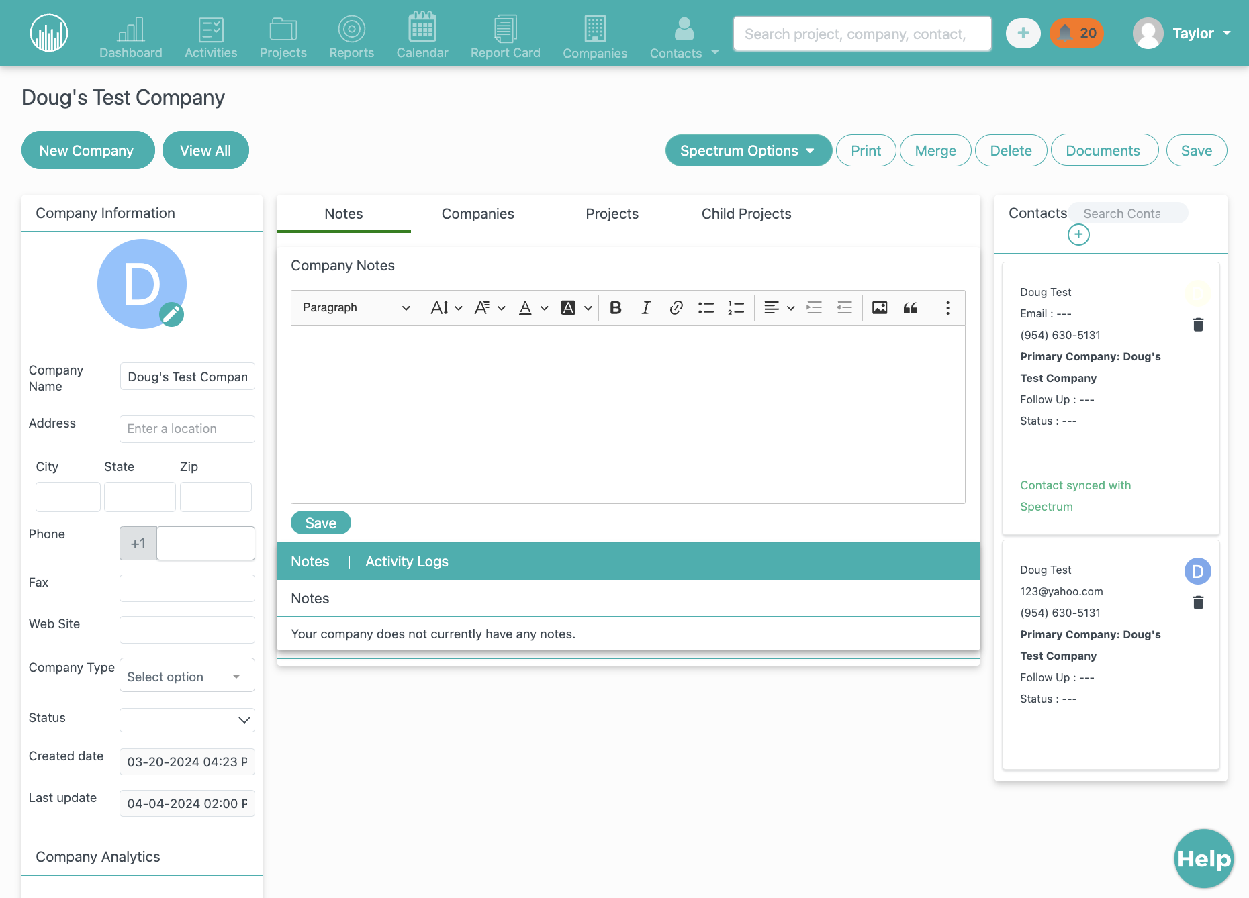Screen dimensions: 1249x898
Task: Open the Company Type select option
Action: pyautogui.click(x=187, y=677)
